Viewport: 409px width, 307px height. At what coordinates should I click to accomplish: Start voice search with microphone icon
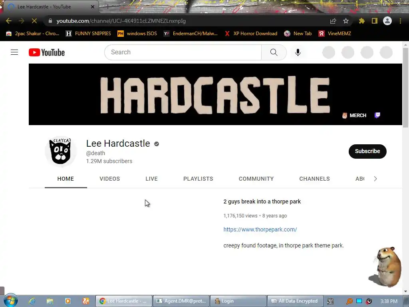pos(298,52)
